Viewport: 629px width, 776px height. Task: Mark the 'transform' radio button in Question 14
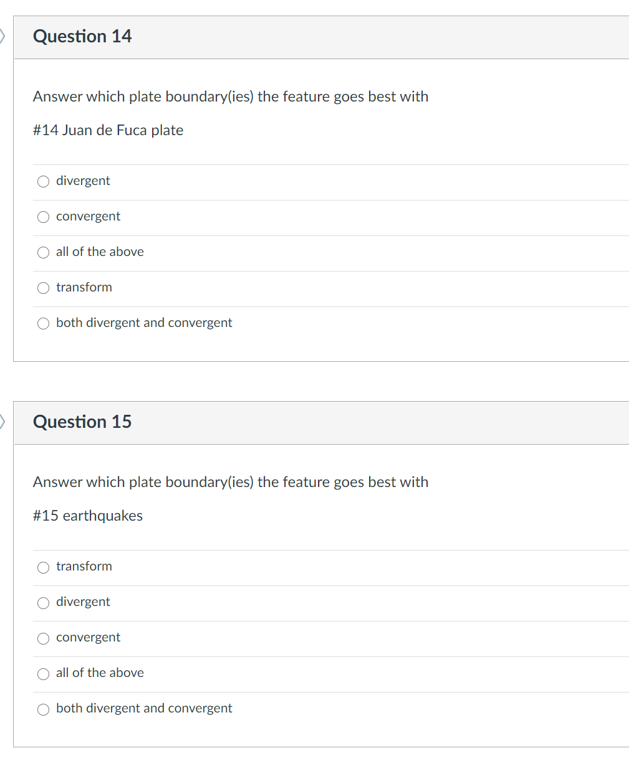coord(43,288)
